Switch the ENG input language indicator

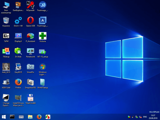pyautogui.click(x=145, y=117)
